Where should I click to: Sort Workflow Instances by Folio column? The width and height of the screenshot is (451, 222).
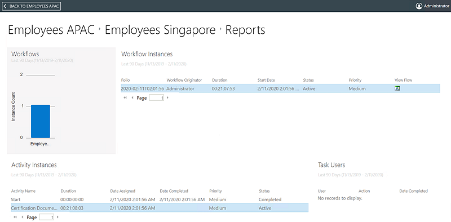tap(125, 80)
